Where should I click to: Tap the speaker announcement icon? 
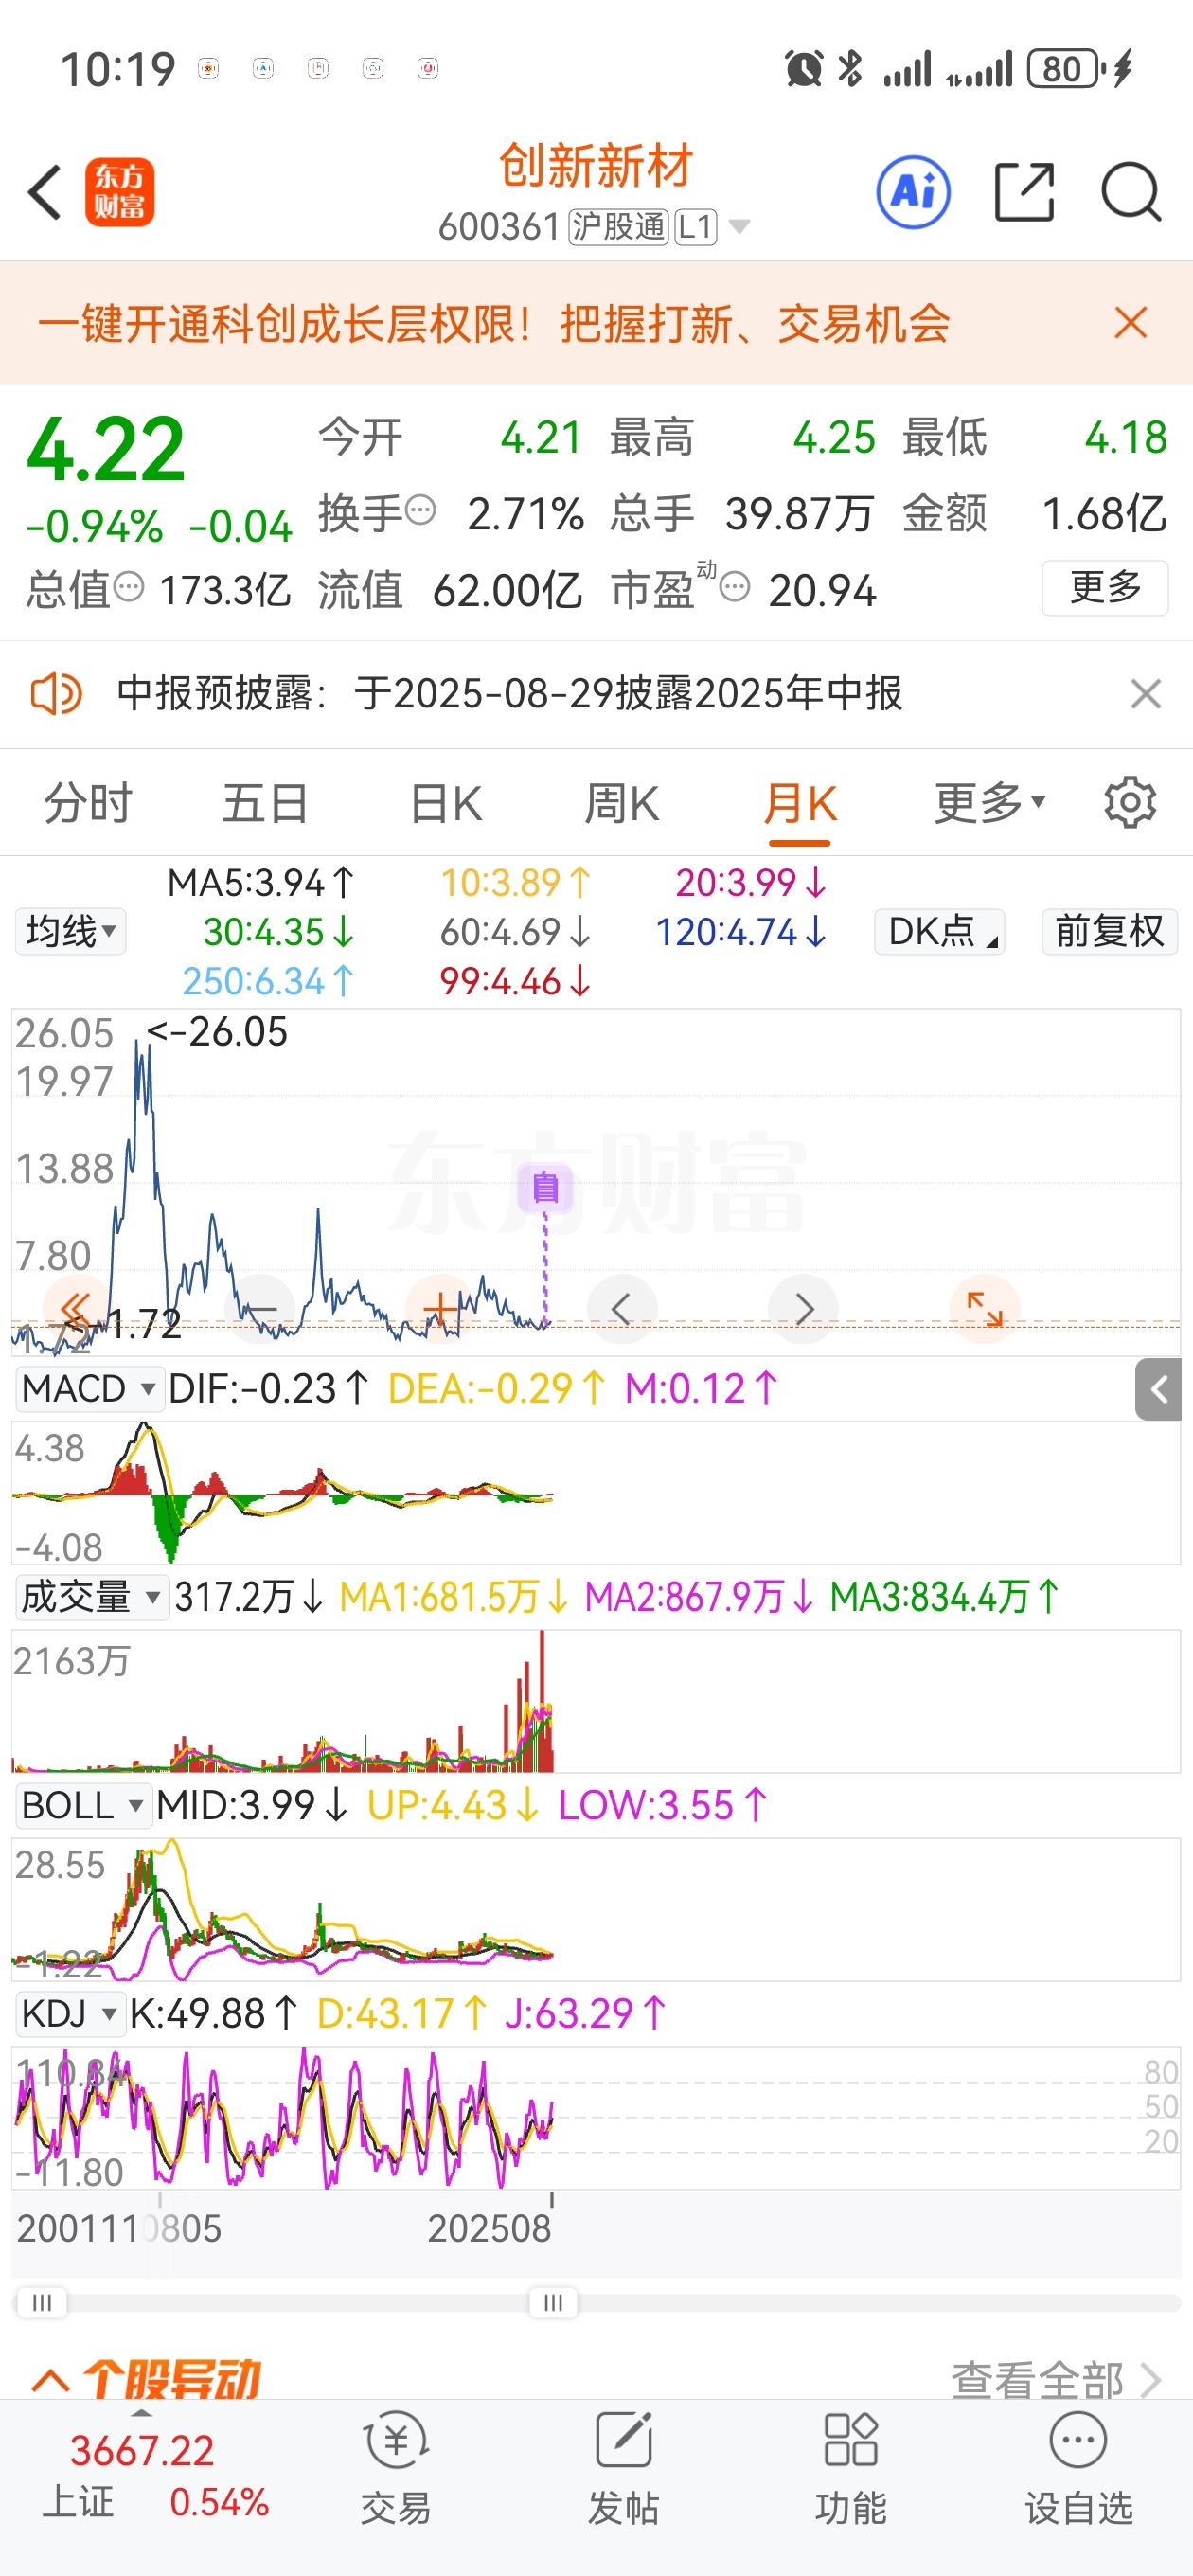(56, 693)
